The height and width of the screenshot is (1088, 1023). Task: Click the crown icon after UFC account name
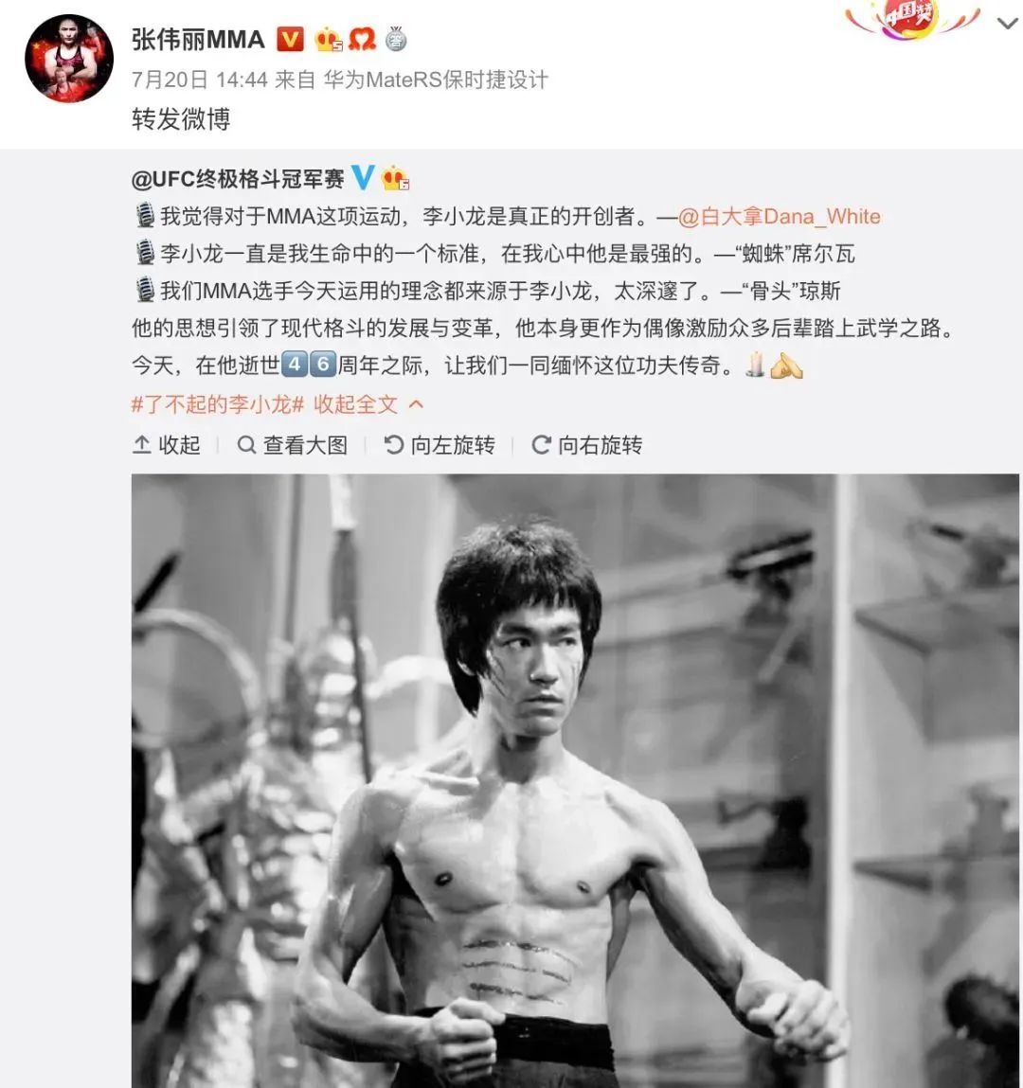tap(395, 179)
